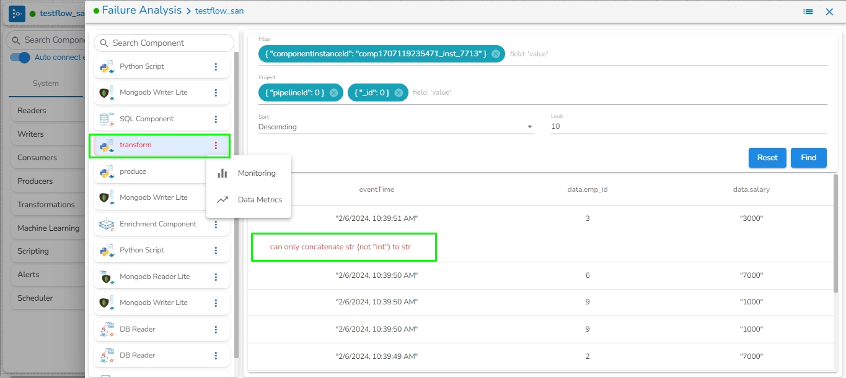Remove the _id project chip
This screenshot has height=378, width=846.
pyautogui.click(x=399, y=92)
